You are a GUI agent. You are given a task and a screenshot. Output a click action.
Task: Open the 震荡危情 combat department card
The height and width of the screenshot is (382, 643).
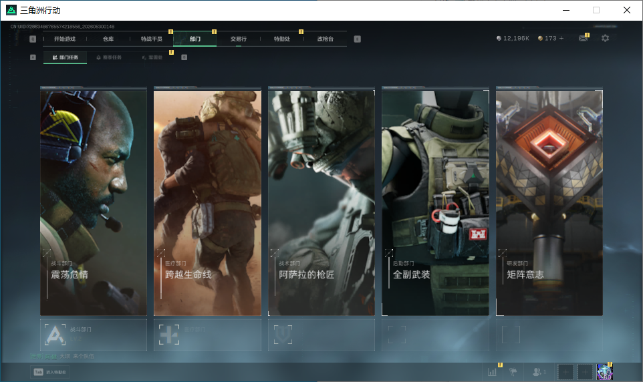point(94,203)
